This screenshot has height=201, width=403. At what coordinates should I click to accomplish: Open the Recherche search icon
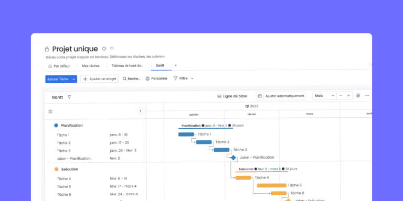(124, 79)
